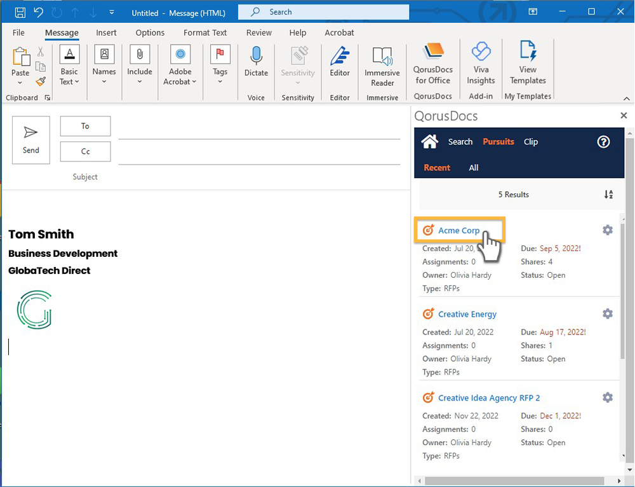Open QorusDocs for Office add-in

click(x=433, y=63)
